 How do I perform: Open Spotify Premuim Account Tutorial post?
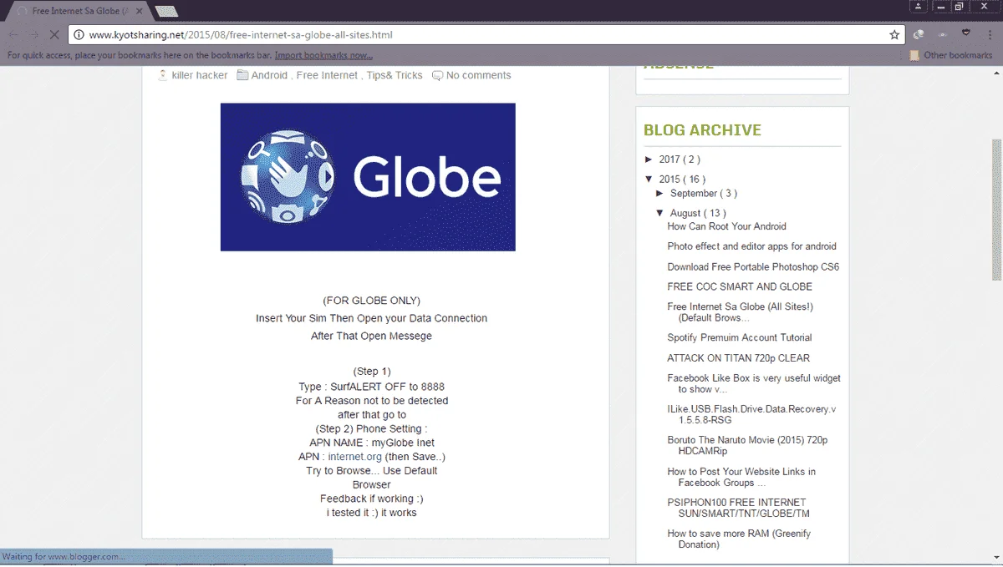[x=739, y=337]
